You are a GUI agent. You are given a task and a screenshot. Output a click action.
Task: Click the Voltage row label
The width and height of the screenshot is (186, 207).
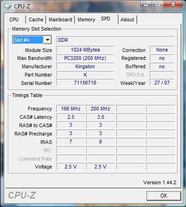[43, 167]
